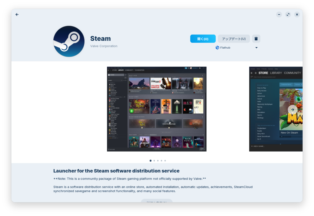Select the third carousel page dot
The image size is (314, 216).
pyautogui.click(x=158, y=160)
